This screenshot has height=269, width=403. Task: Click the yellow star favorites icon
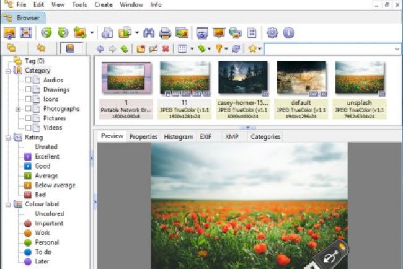coord(252,48)
